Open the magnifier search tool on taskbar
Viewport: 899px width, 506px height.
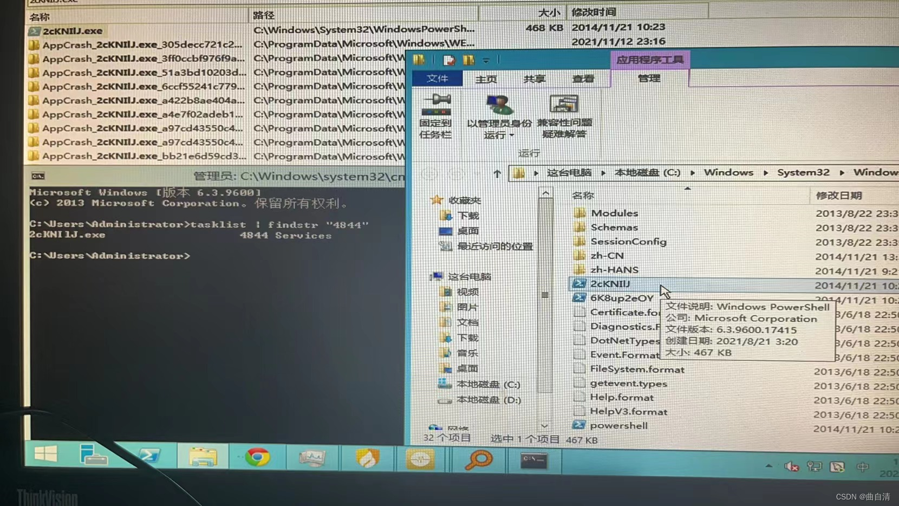click(479, 460)
